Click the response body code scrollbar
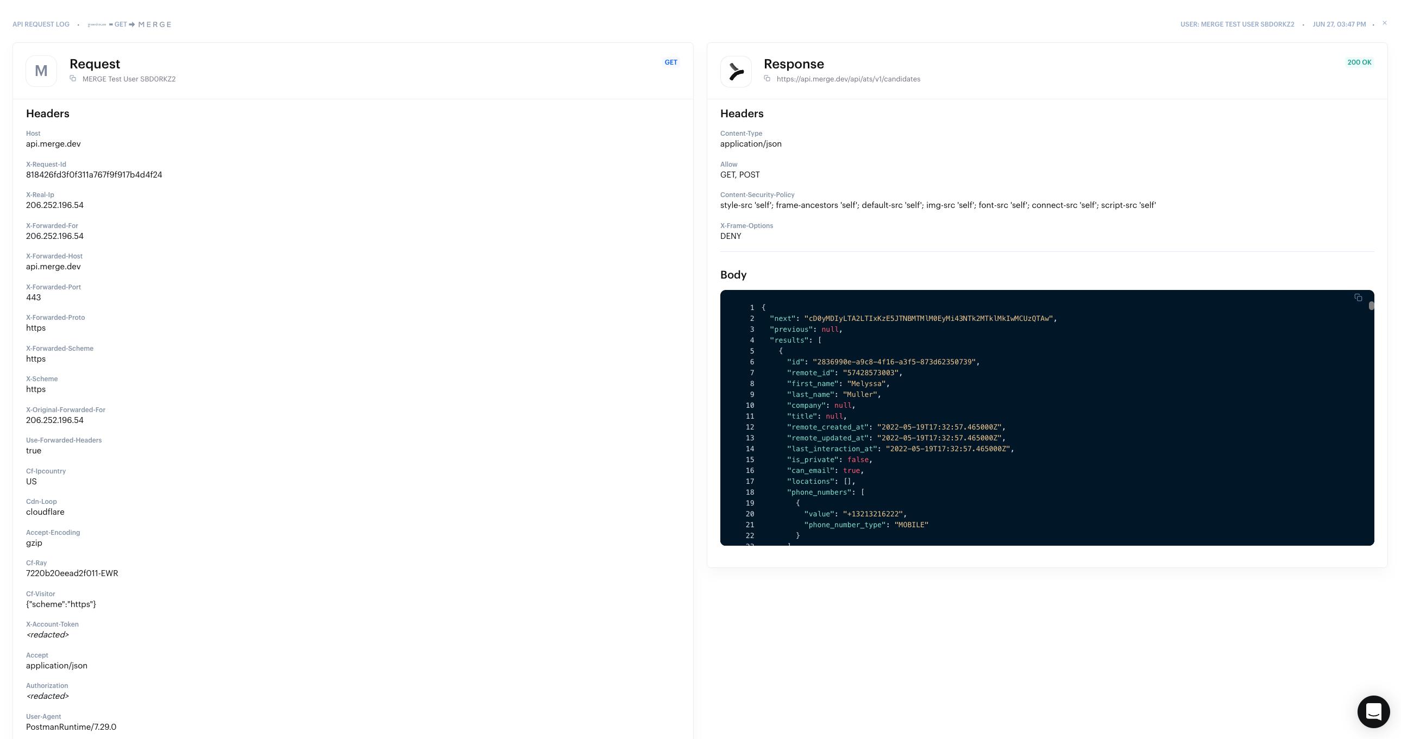Viewport: 1401px width, 739px height. coord(1371,306)
